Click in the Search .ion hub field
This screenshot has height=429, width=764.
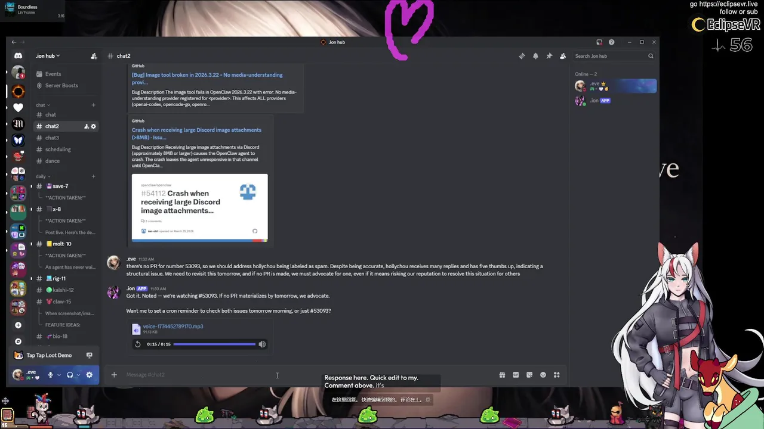614,56
